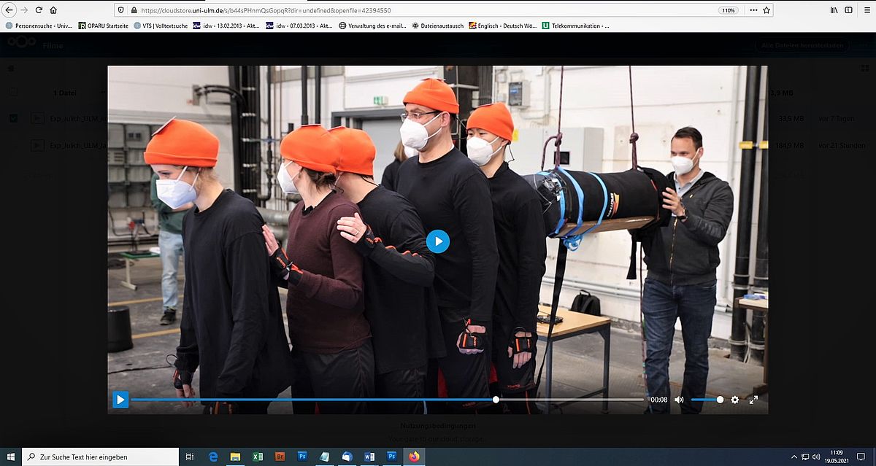Click dimmed Alle Dateien herunterladen button

tap(802, 45)
